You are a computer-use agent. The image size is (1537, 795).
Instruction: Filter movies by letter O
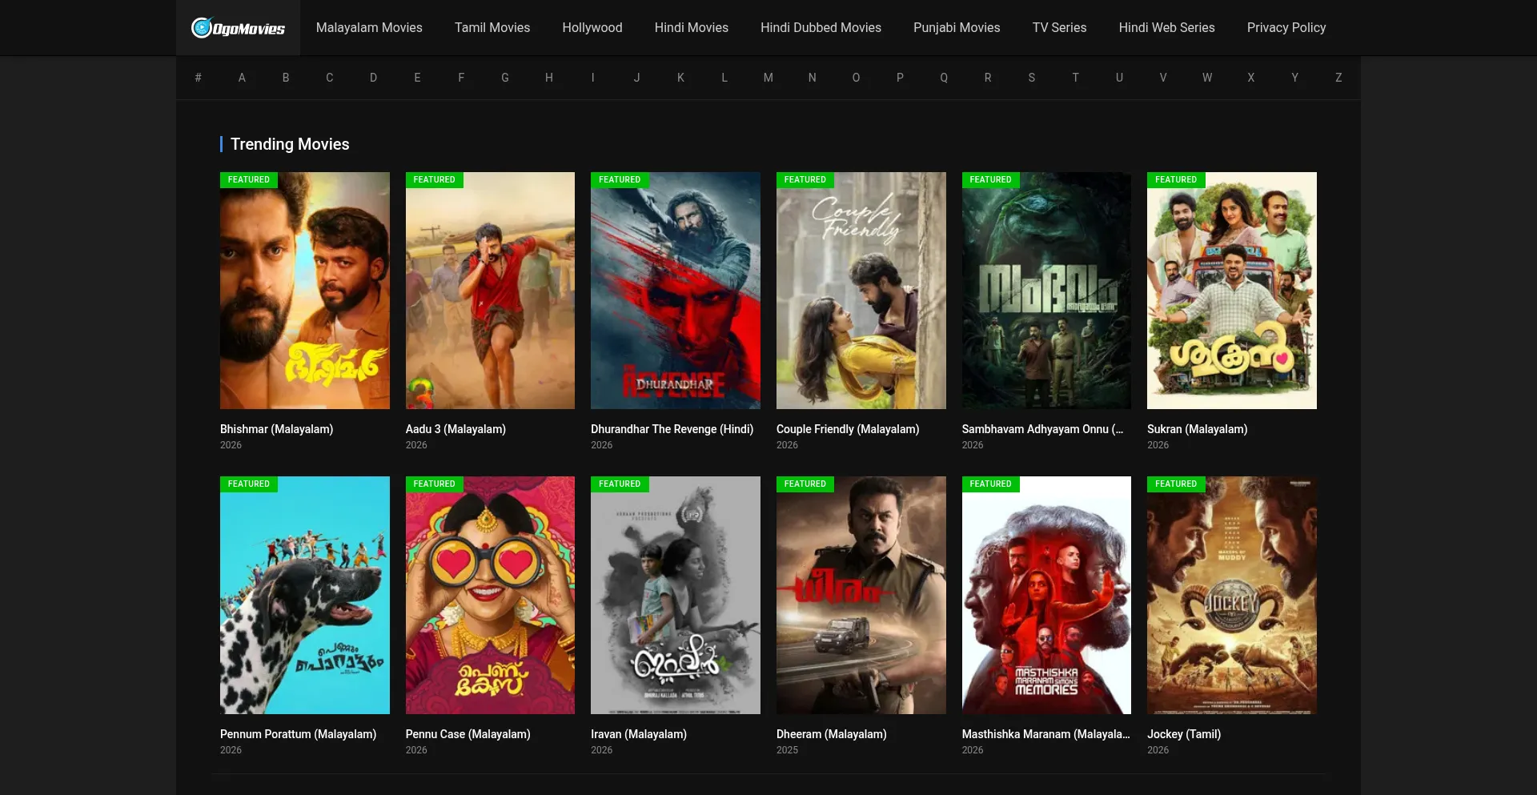(x=856, y=78)
